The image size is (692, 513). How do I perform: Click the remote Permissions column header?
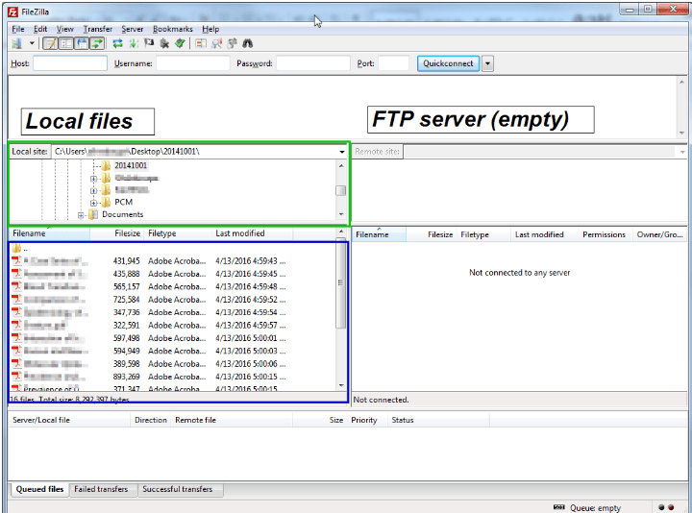605,234
